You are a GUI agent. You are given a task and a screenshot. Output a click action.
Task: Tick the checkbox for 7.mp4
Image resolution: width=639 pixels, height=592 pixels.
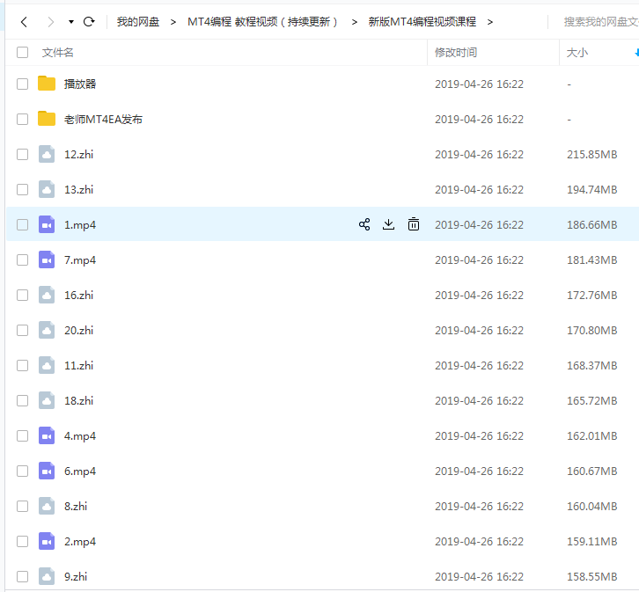22,259
